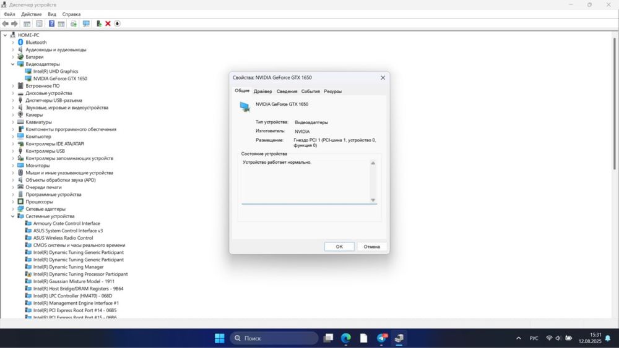The width and height of the screenshot is (619, 348).
Task: Switch to the Сведения tab in properties dialog
Action: (287, 91)
